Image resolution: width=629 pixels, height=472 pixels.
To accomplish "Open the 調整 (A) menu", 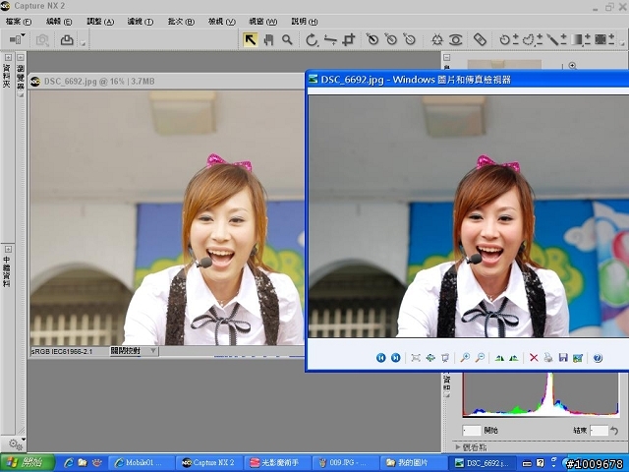I will coord(100,22).
